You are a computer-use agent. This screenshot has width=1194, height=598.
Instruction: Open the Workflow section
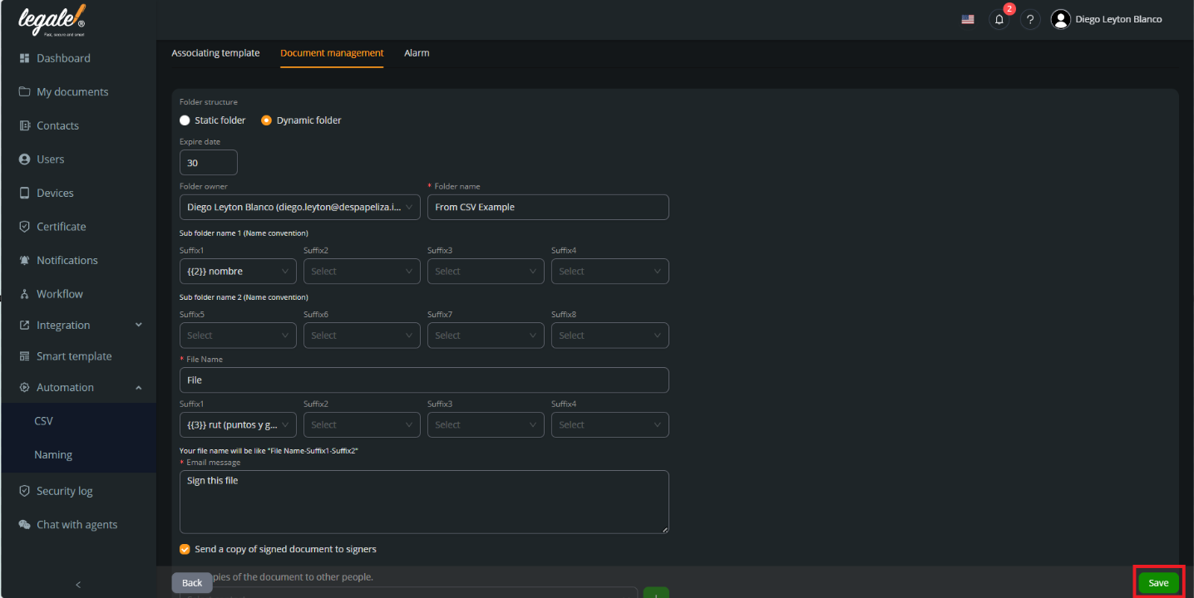click(x=59, y=293)
